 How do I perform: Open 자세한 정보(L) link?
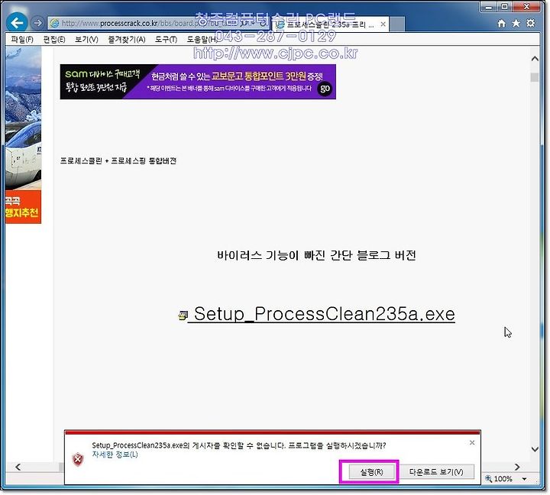115,455
